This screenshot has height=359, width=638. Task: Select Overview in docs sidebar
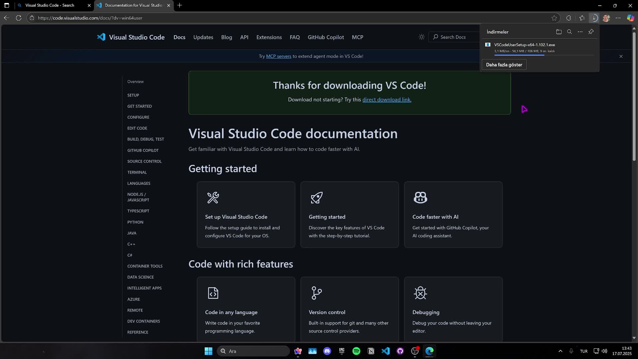[x=135, y=81]
